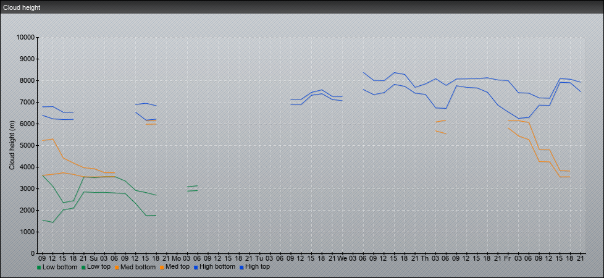Toggle the High top legend entry
This screenshot has width=604, height=278.
(254, 267)
